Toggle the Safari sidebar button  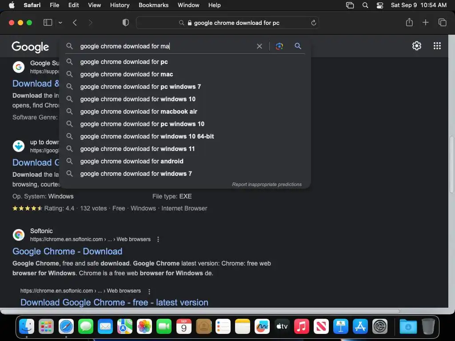click(48, 23)
